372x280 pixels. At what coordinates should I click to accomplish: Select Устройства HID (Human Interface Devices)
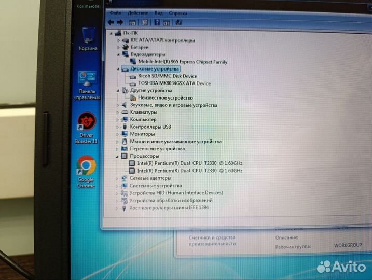tap(176, 193)
